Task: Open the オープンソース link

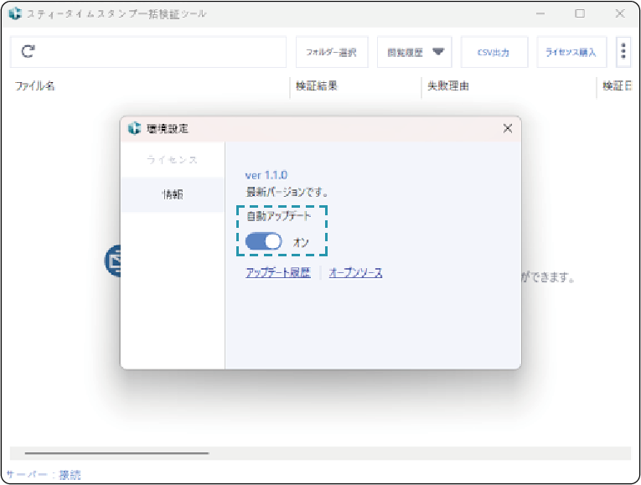Action: click(355, 272)
